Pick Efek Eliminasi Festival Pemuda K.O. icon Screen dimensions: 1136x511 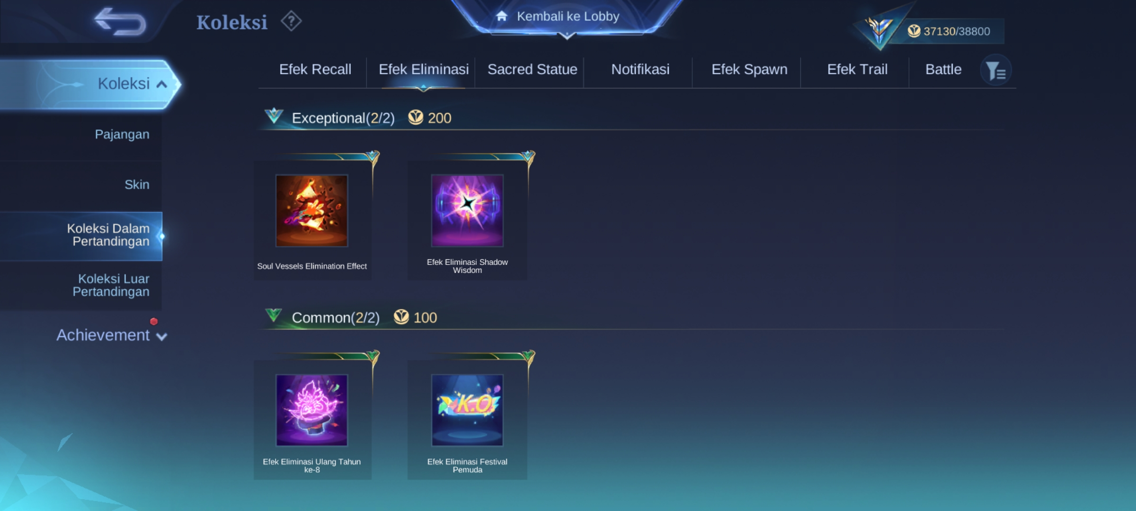[467, 410]
